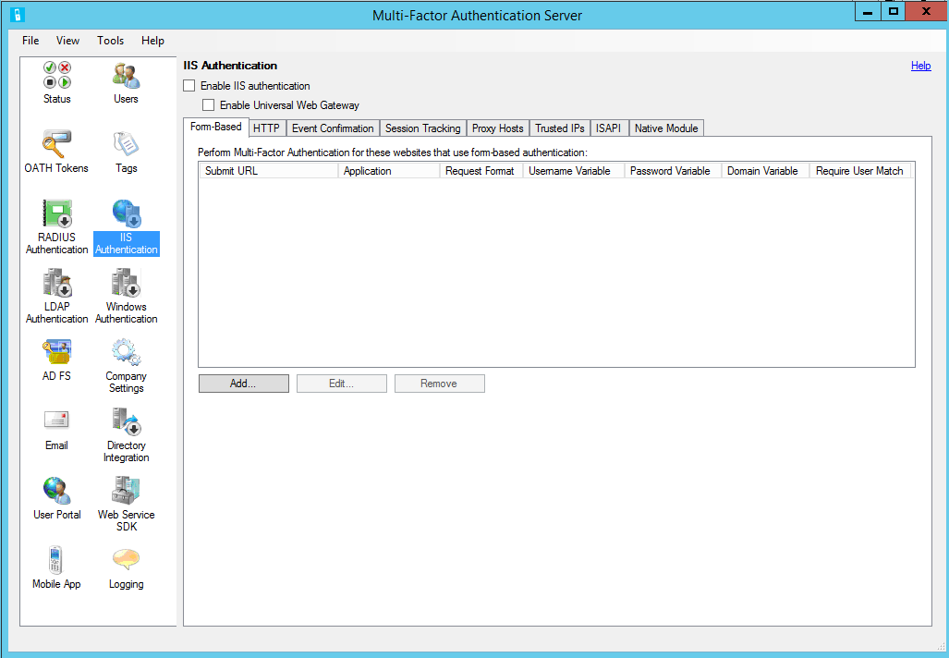Open the OATH Tokens section
Screen dimensions: 949x658
(x=56, y=152)
